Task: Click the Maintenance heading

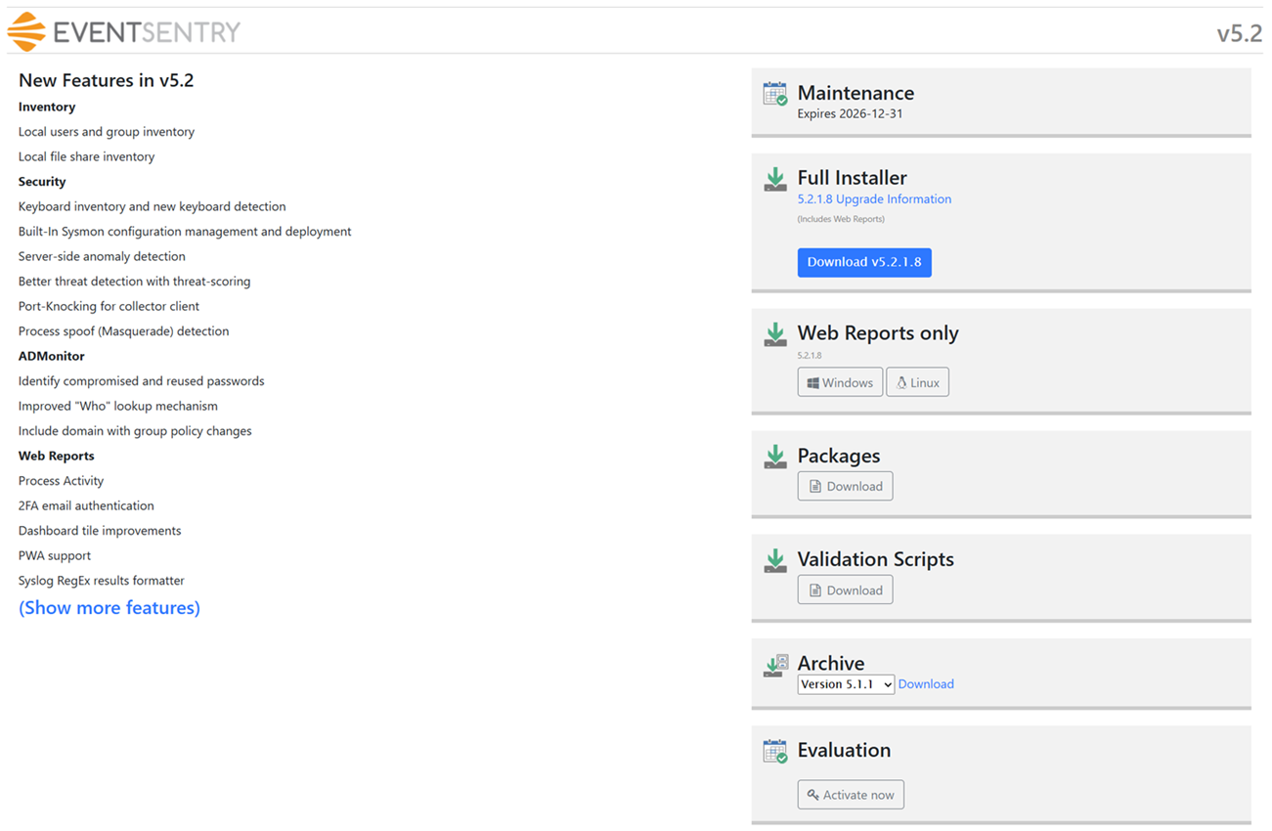Action: (x=855, y=93)
